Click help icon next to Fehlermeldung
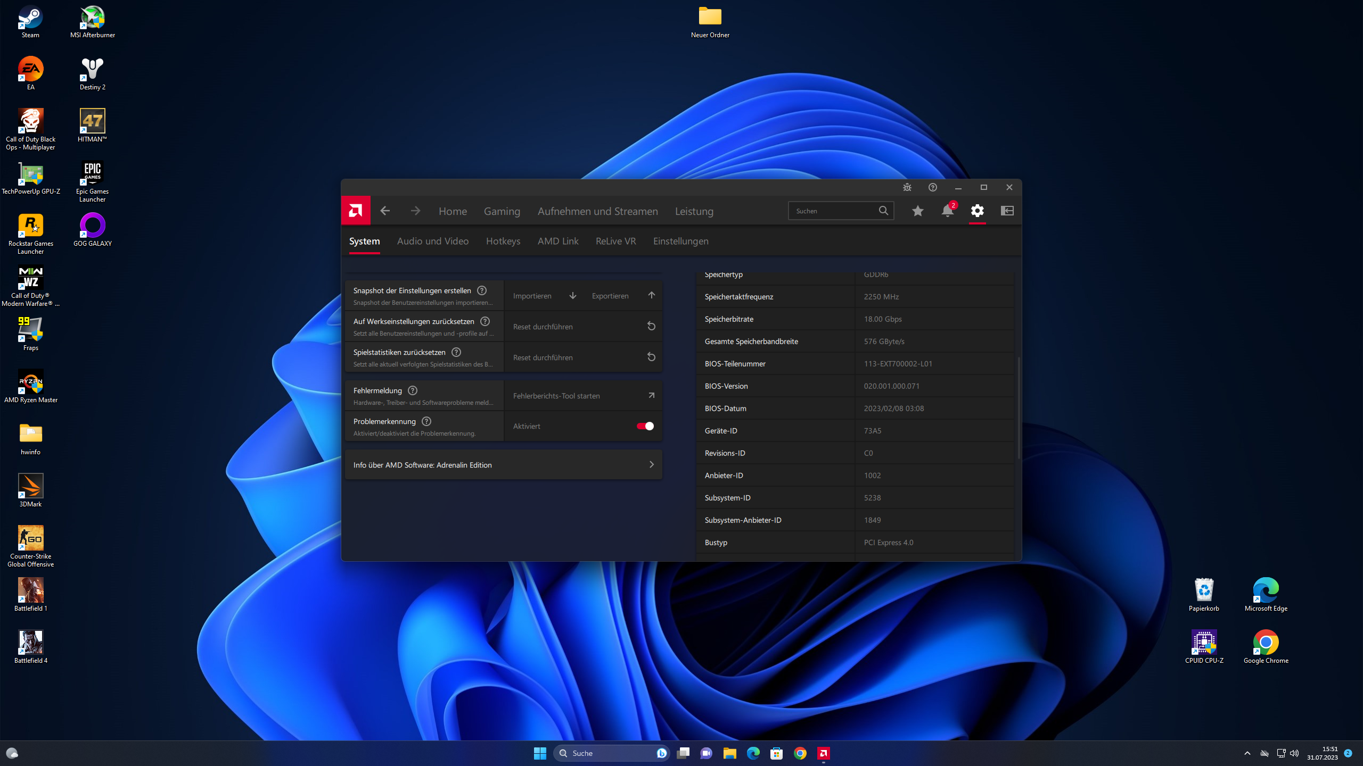The width and height of the screenshot is (1363, 766). point(412,390)
